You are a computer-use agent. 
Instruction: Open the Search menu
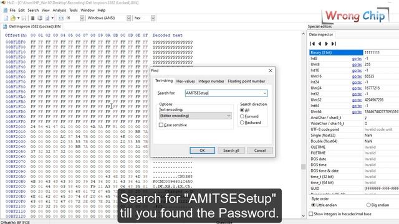point(33,10)
